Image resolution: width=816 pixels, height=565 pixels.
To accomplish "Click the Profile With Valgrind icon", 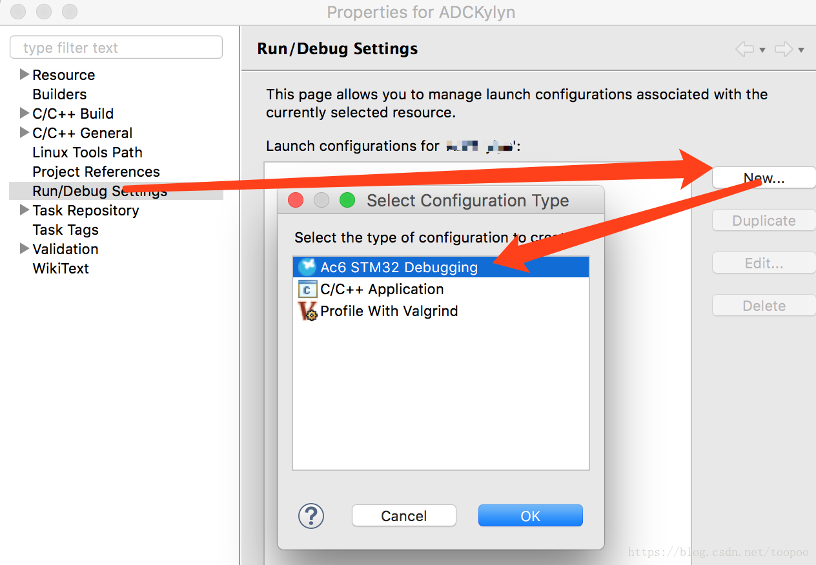I will pos(307,311).
